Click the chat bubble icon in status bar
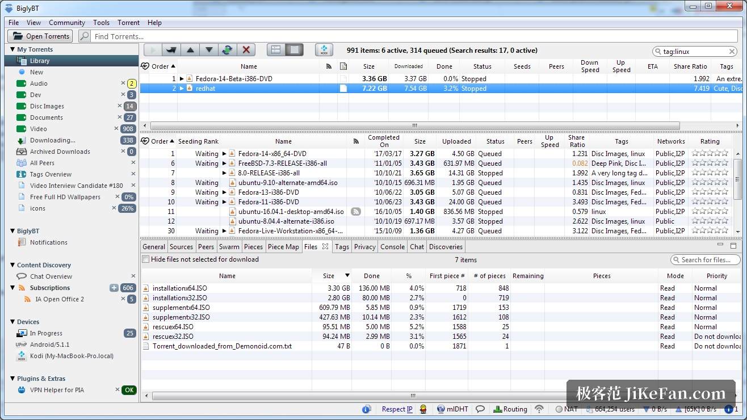Image resolution: width=747 pixels, height=420 pixels. [480, 409]
